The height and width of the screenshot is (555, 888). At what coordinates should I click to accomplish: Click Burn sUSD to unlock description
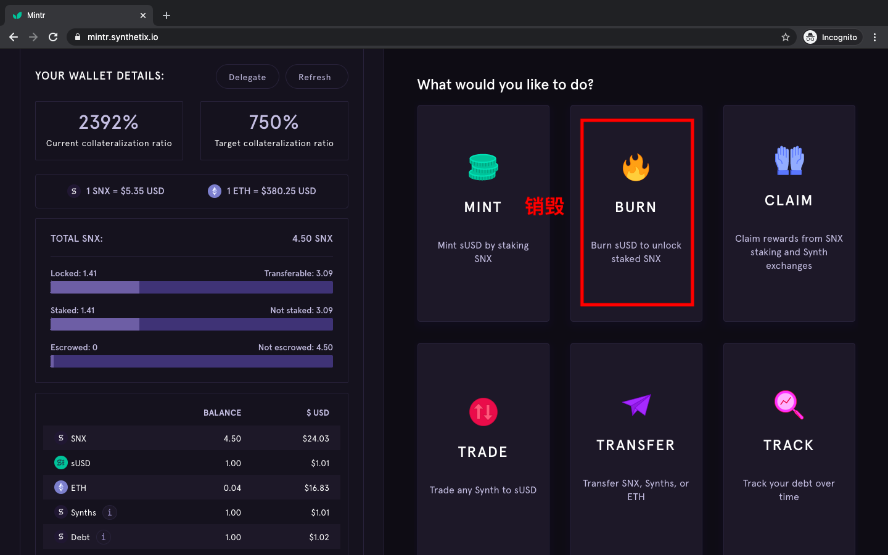pos(636,252)
